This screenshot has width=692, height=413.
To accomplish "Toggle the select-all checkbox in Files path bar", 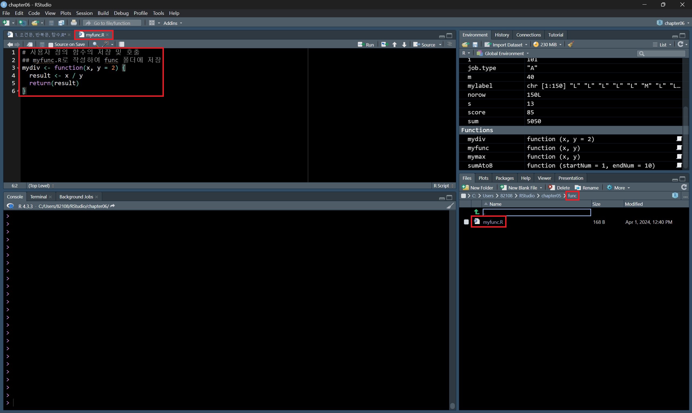I will coord(463,196).
